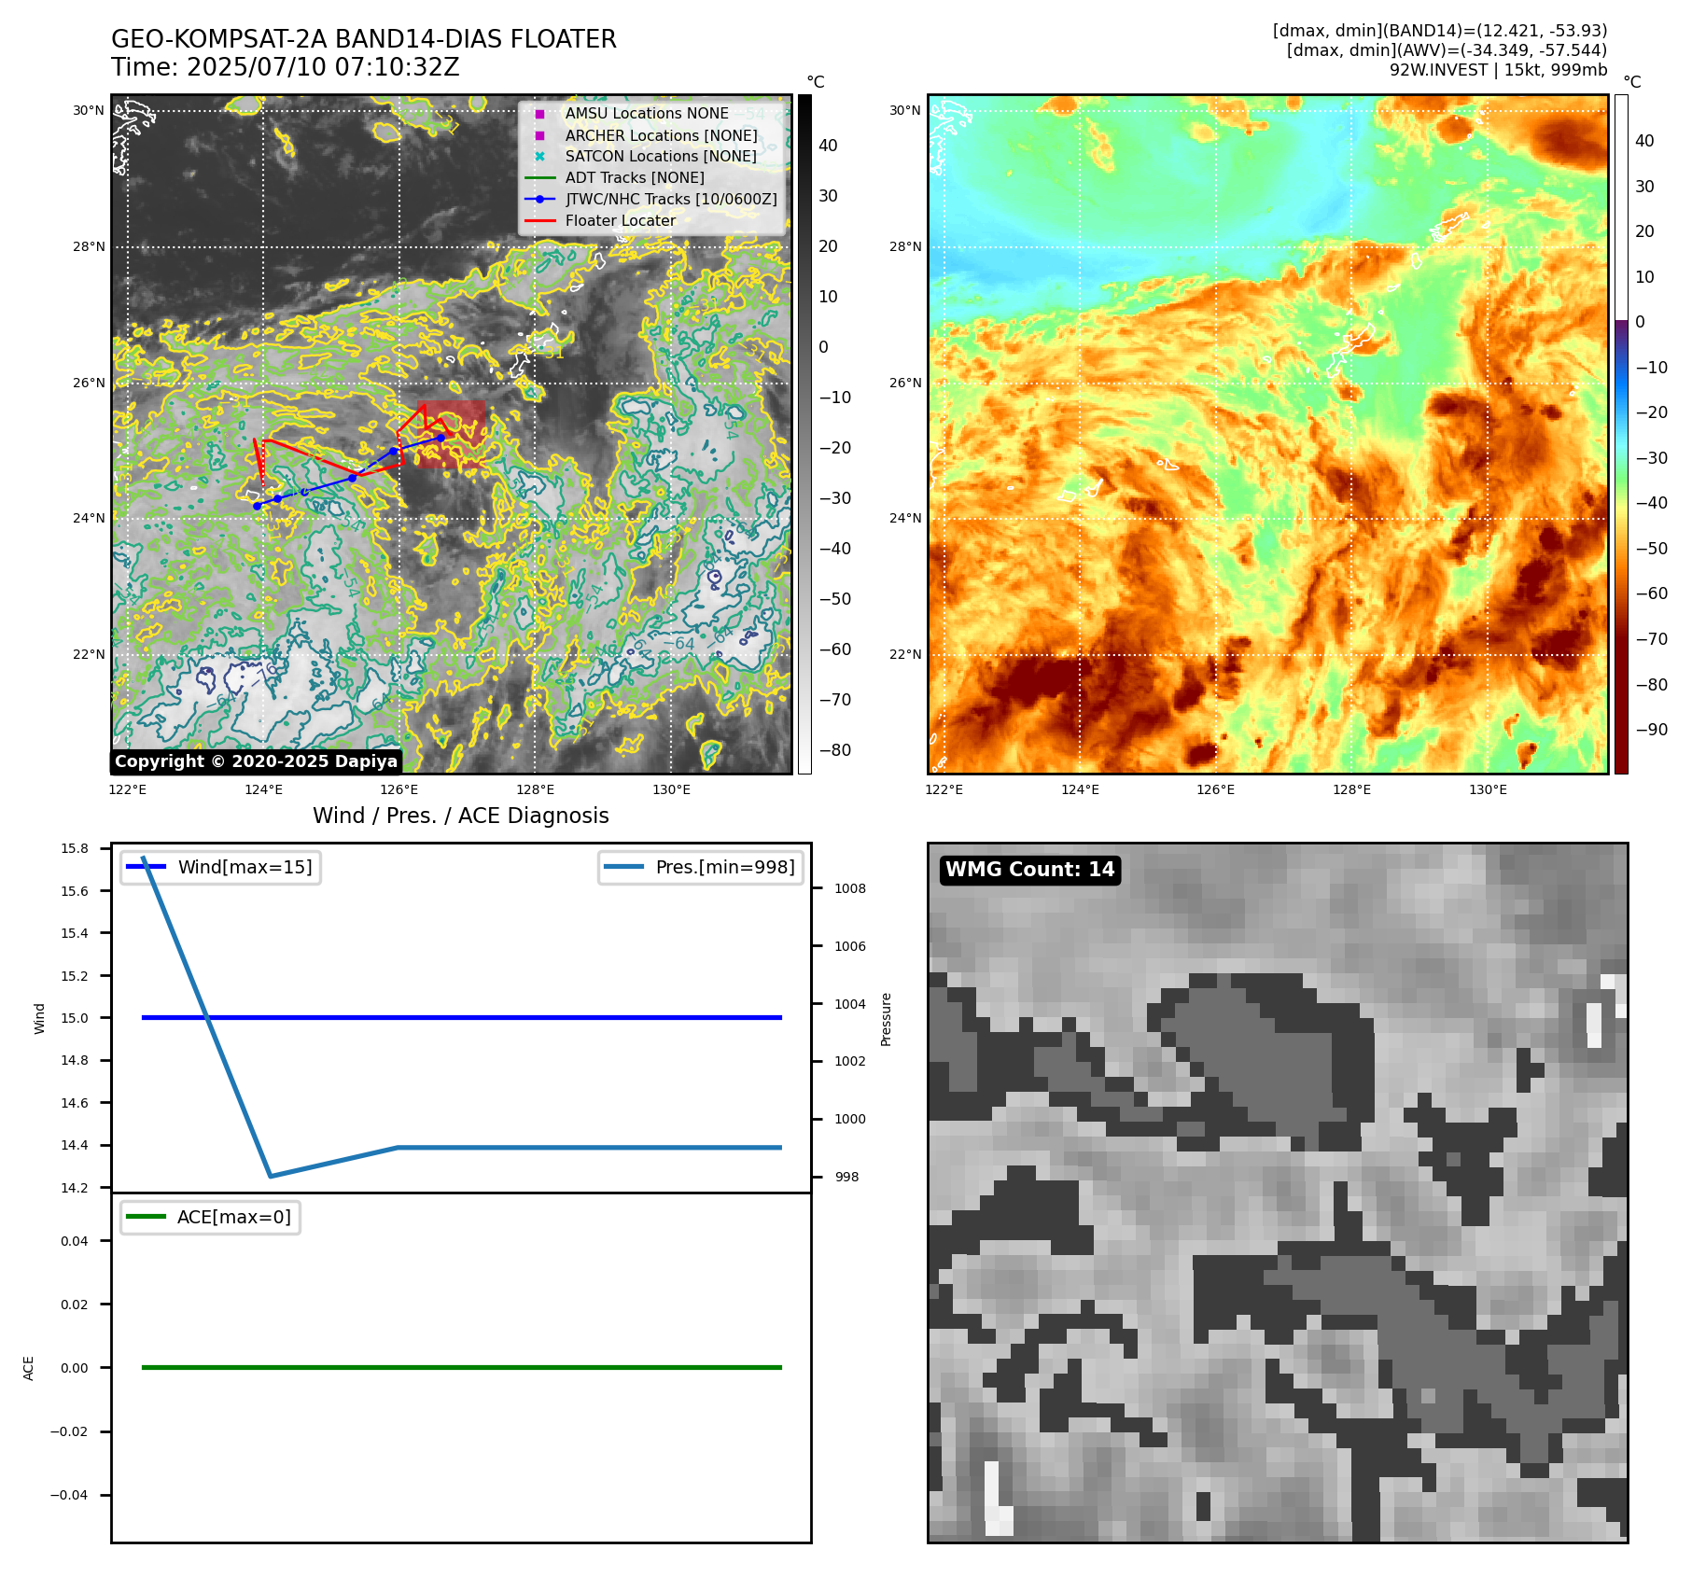Click the vertical Wind axis label
The width and height of the screenshot is (1692, 1577).
[39, 1018]
